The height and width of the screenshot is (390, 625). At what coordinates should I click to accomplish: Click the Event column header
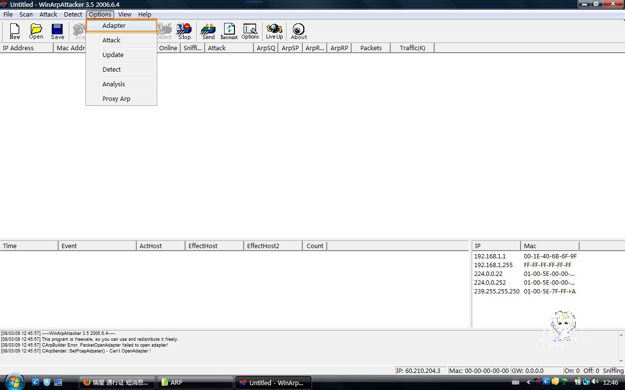98,246
